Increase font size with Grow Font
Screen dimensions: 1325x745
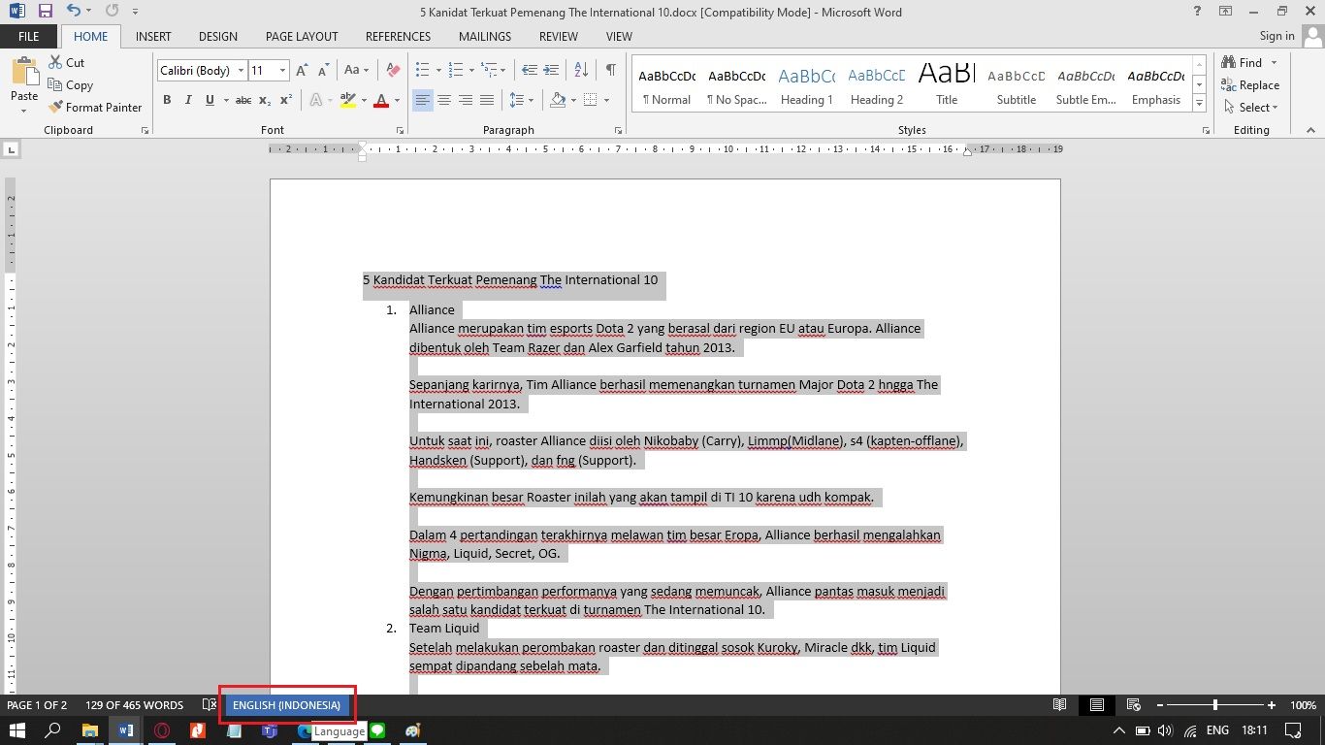pos(302,71)
